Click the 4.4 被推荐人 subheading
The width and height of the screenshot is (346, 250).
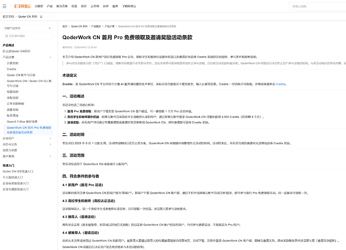81,233
